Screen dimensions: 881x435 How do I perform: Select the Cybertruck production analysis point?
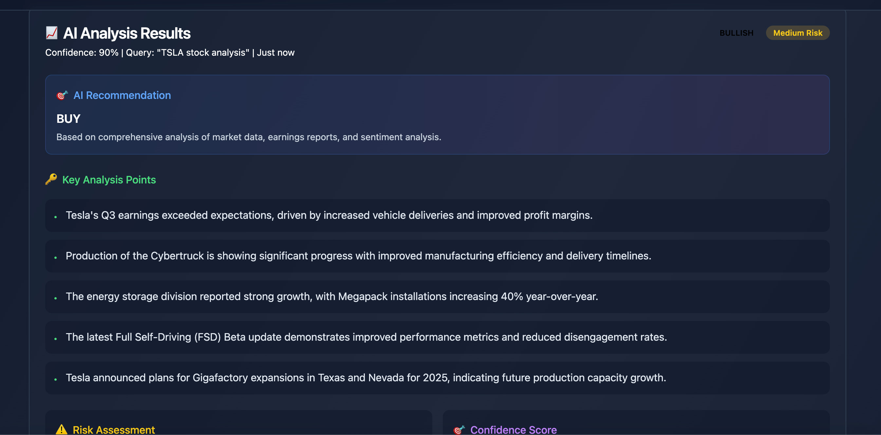point(358,256)
